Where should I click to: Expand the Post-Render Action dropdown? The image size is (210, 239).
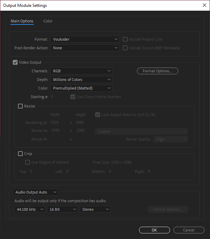85,48
